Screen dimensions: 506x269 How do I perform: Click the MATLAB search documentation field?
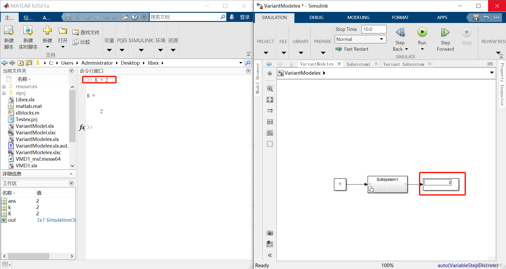coord(188,17)
